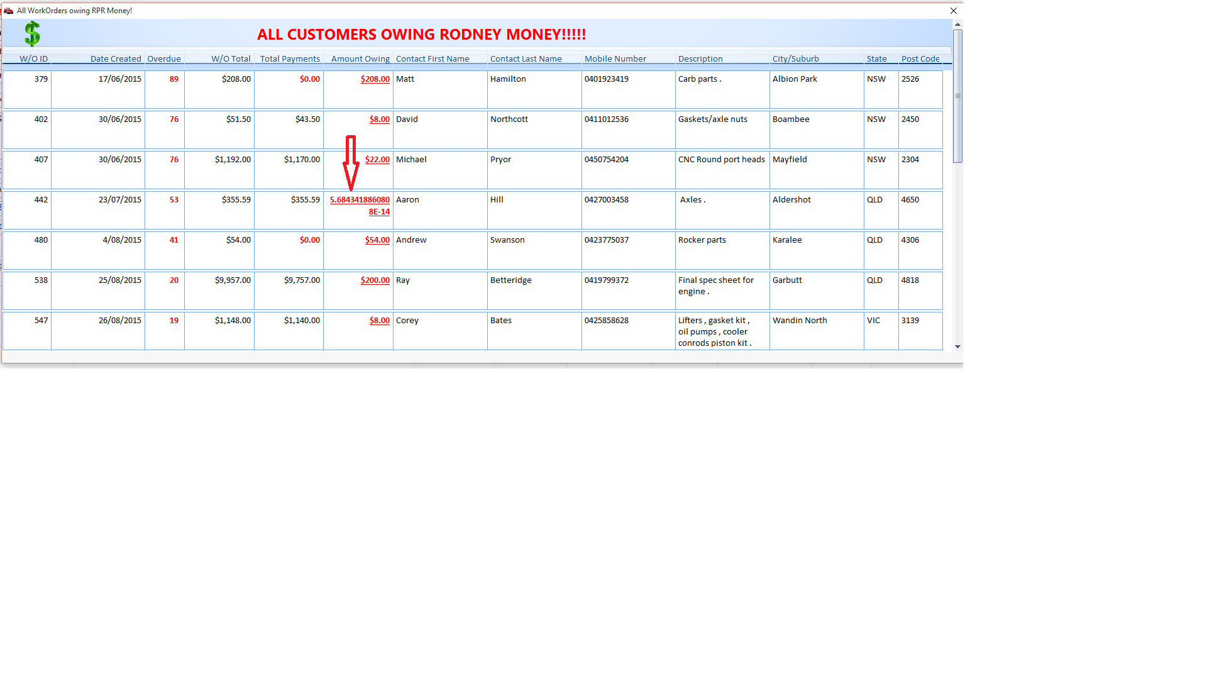Click description Gaskets/axle nuts

coord(713,119)
